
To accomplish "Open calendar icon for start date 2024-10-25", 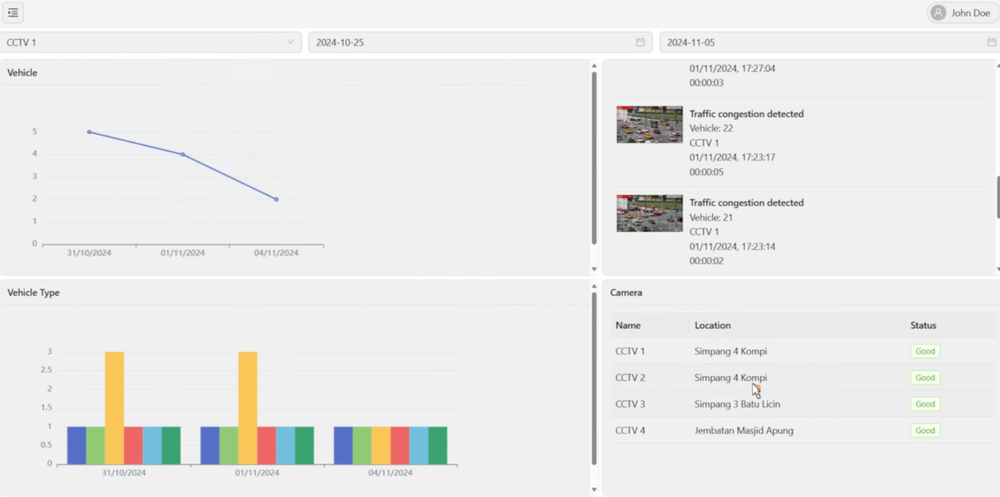I will click(x=640, y=42).
